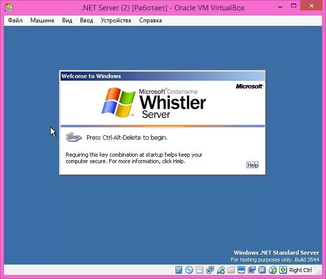326x279 pixels.
Task: Click the network adapters status icon
Action: point(210,270)
